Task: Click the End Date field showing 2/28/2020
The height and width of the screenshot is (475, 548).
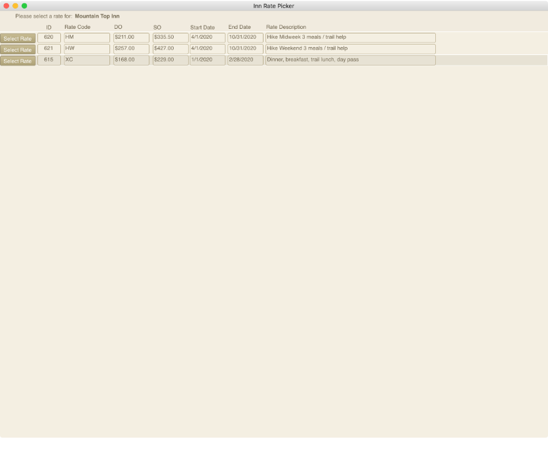Action: coord(245,60)
